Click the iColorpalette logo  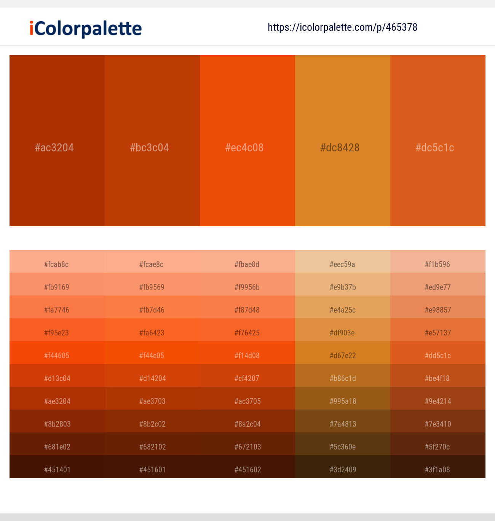point(86,29)
